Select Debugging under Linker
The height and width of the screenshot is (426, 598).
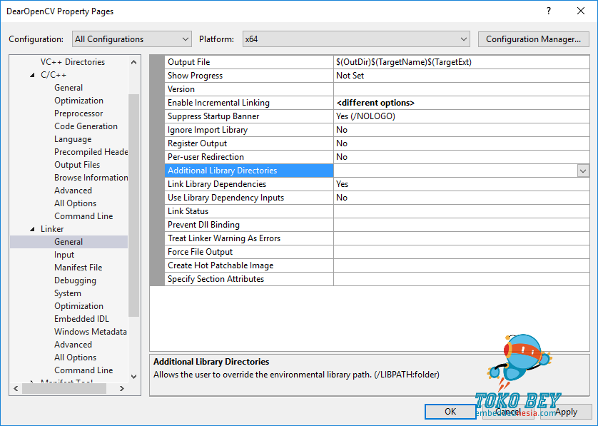(x=75, y=280)
